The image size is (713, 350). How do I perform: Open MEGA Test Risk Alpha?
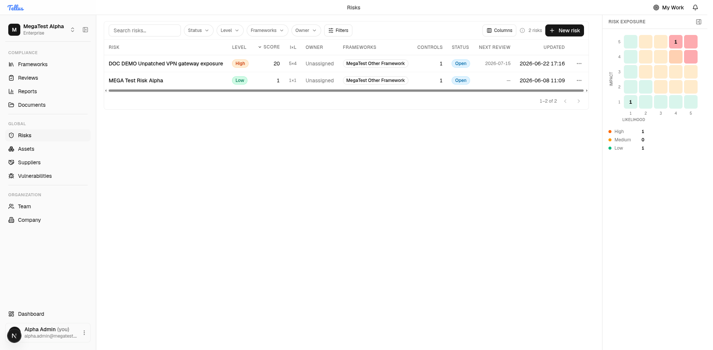point(136,80)
